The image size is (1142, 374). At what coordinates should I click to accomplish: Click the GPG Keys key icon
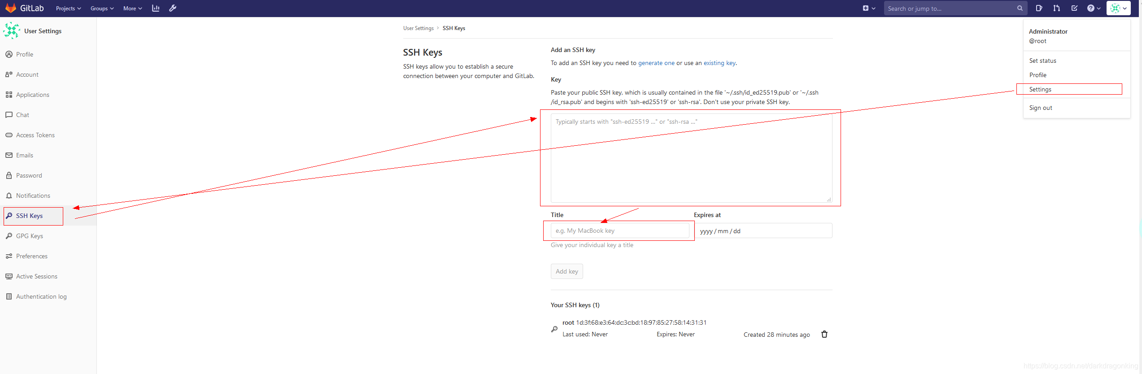[x=9, y=236]
